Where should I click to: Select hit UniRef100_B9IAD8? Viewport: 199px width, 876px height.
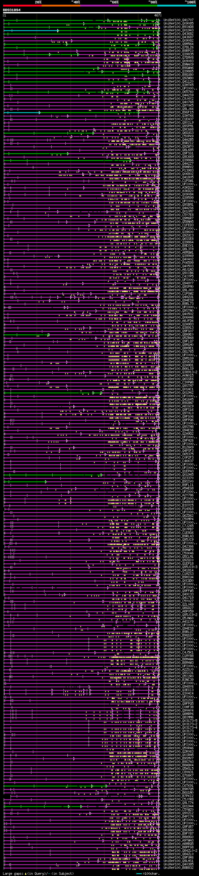click(178, 27)
